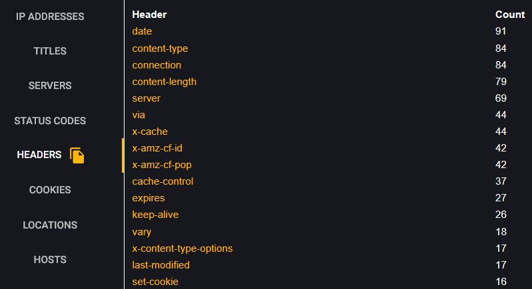Select the cache-control header link

[x=162, y=181]
